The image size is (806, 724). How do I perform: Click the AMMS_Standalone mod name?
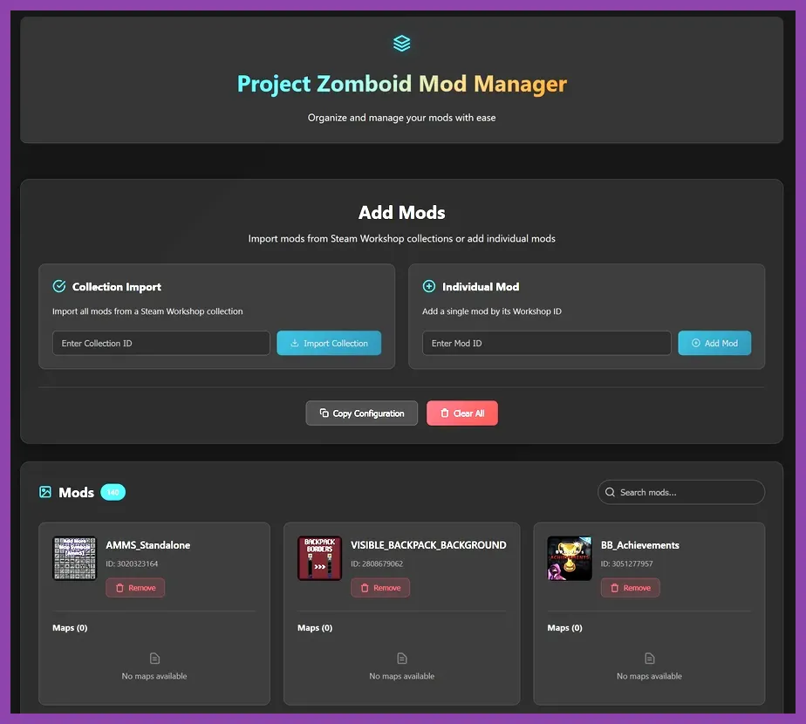(148, 545)
